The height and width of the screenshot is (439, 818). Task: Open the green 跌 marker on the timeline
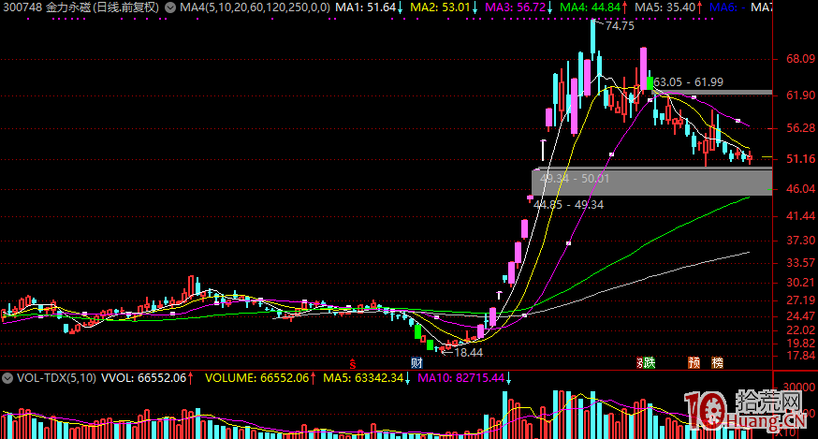(x=650, y=363)
